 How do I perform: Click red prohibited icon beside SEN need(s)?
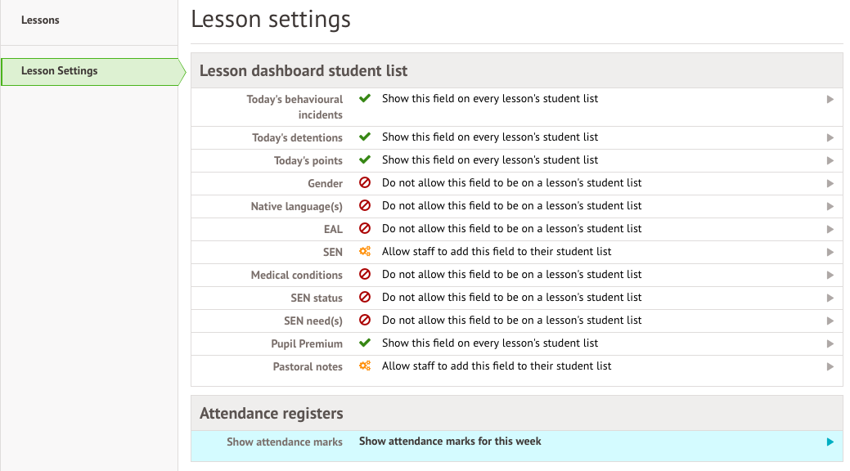click(365, 320)
